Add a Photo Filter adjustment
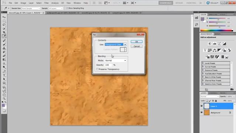Viewport: 236px width, 133px height. pyautogui.click(x=224, y=50)
